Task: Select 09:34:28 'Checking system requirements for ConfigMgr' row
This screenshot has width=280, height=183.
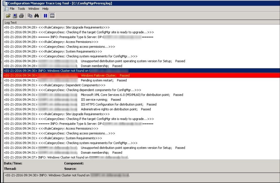Action: tap(141, 56)
